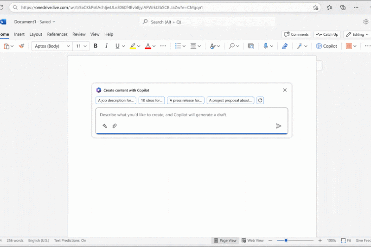
Task: Open the settings gear icon
Action: [x=366, y=22]
